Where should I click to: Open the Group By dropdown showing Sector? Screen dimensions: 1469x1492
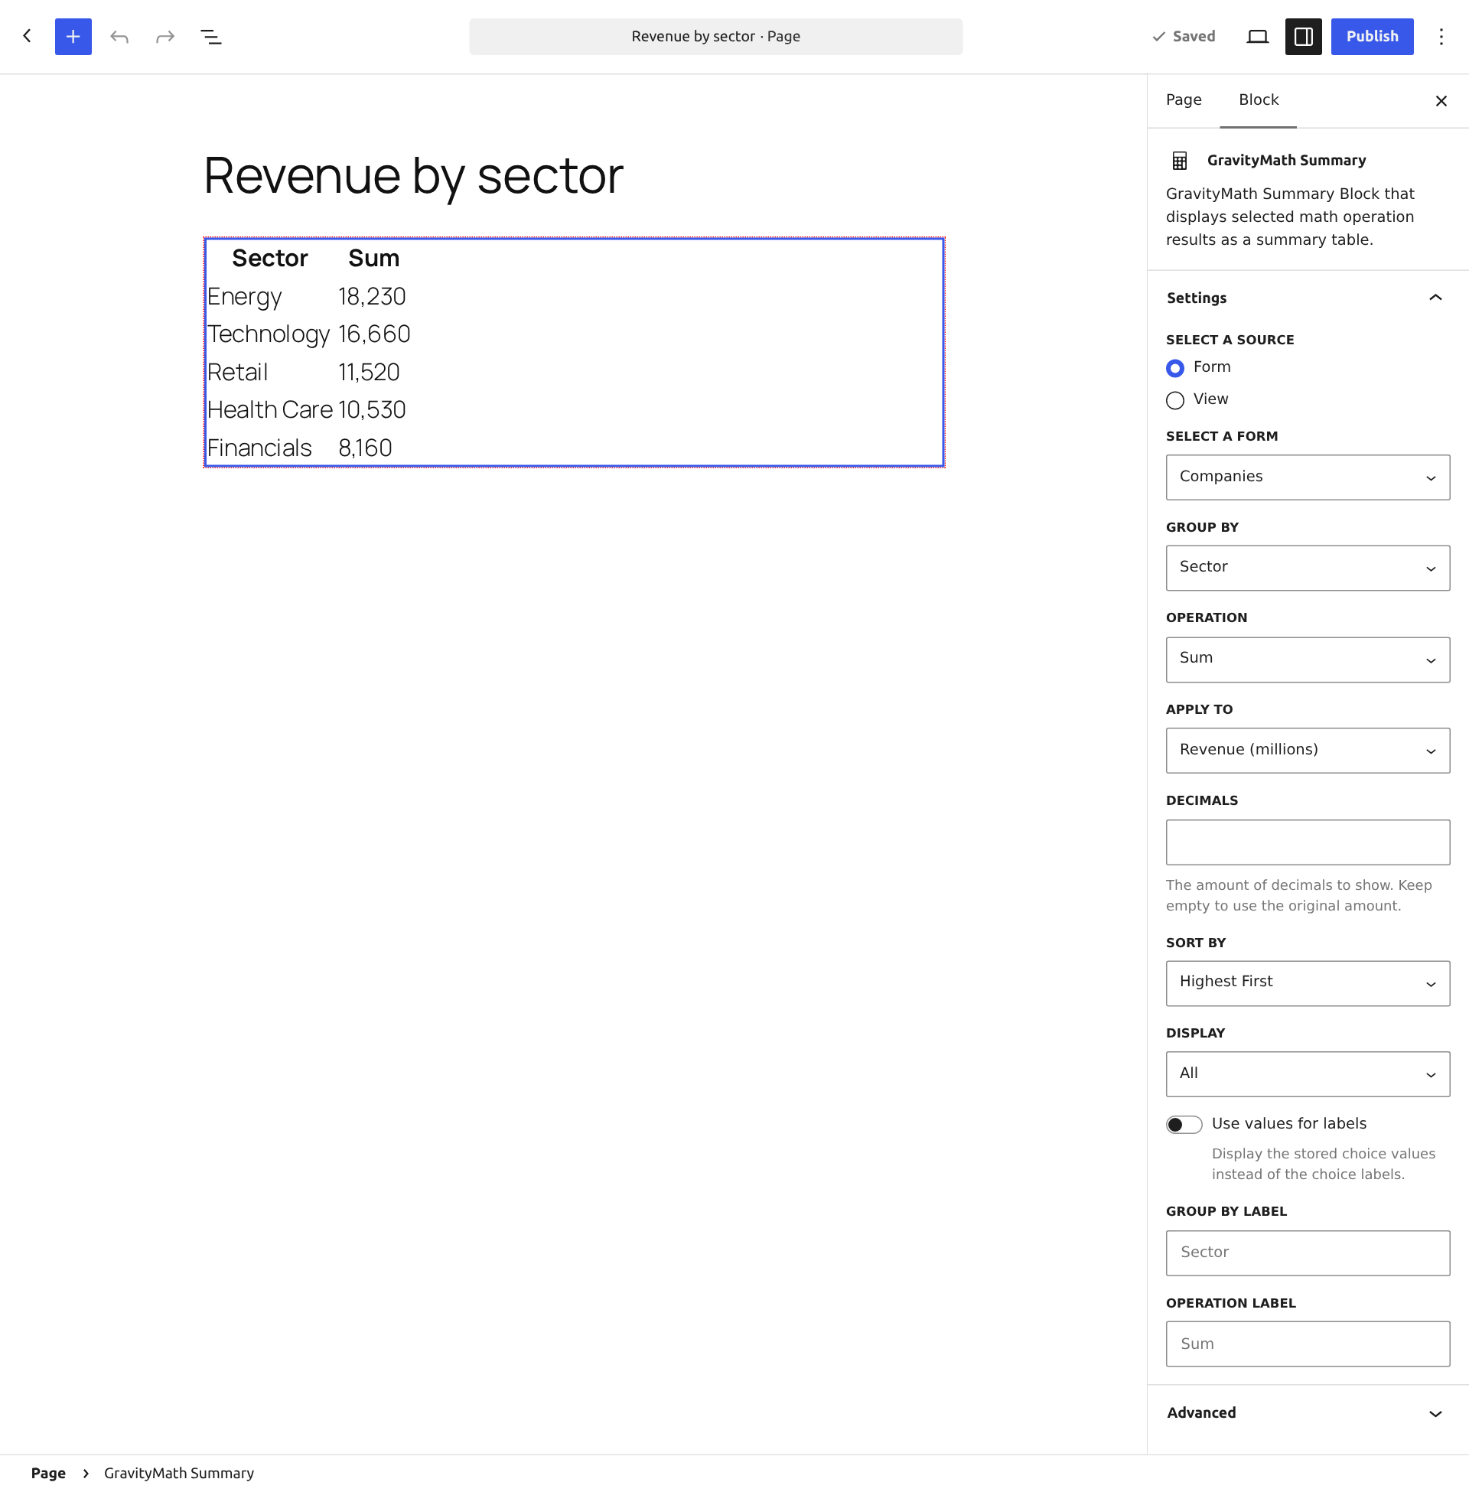(1308, 568)
